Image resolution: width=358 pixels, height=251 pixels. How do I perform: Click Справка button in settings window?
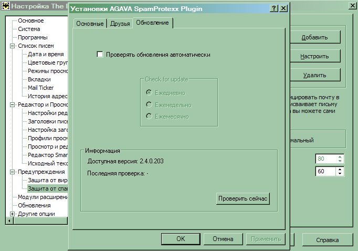tap(328, 240)
